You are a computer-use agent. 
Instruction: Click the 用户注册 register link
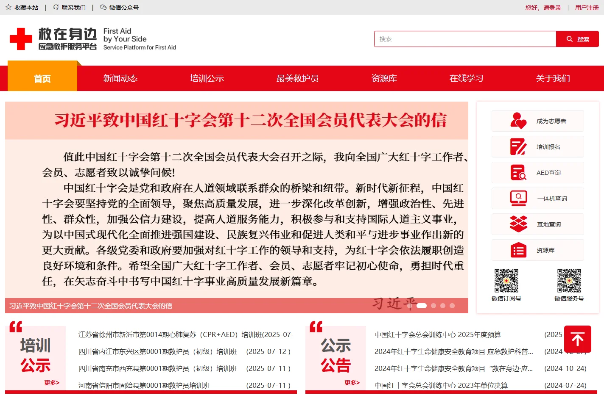tap(587, 8)
